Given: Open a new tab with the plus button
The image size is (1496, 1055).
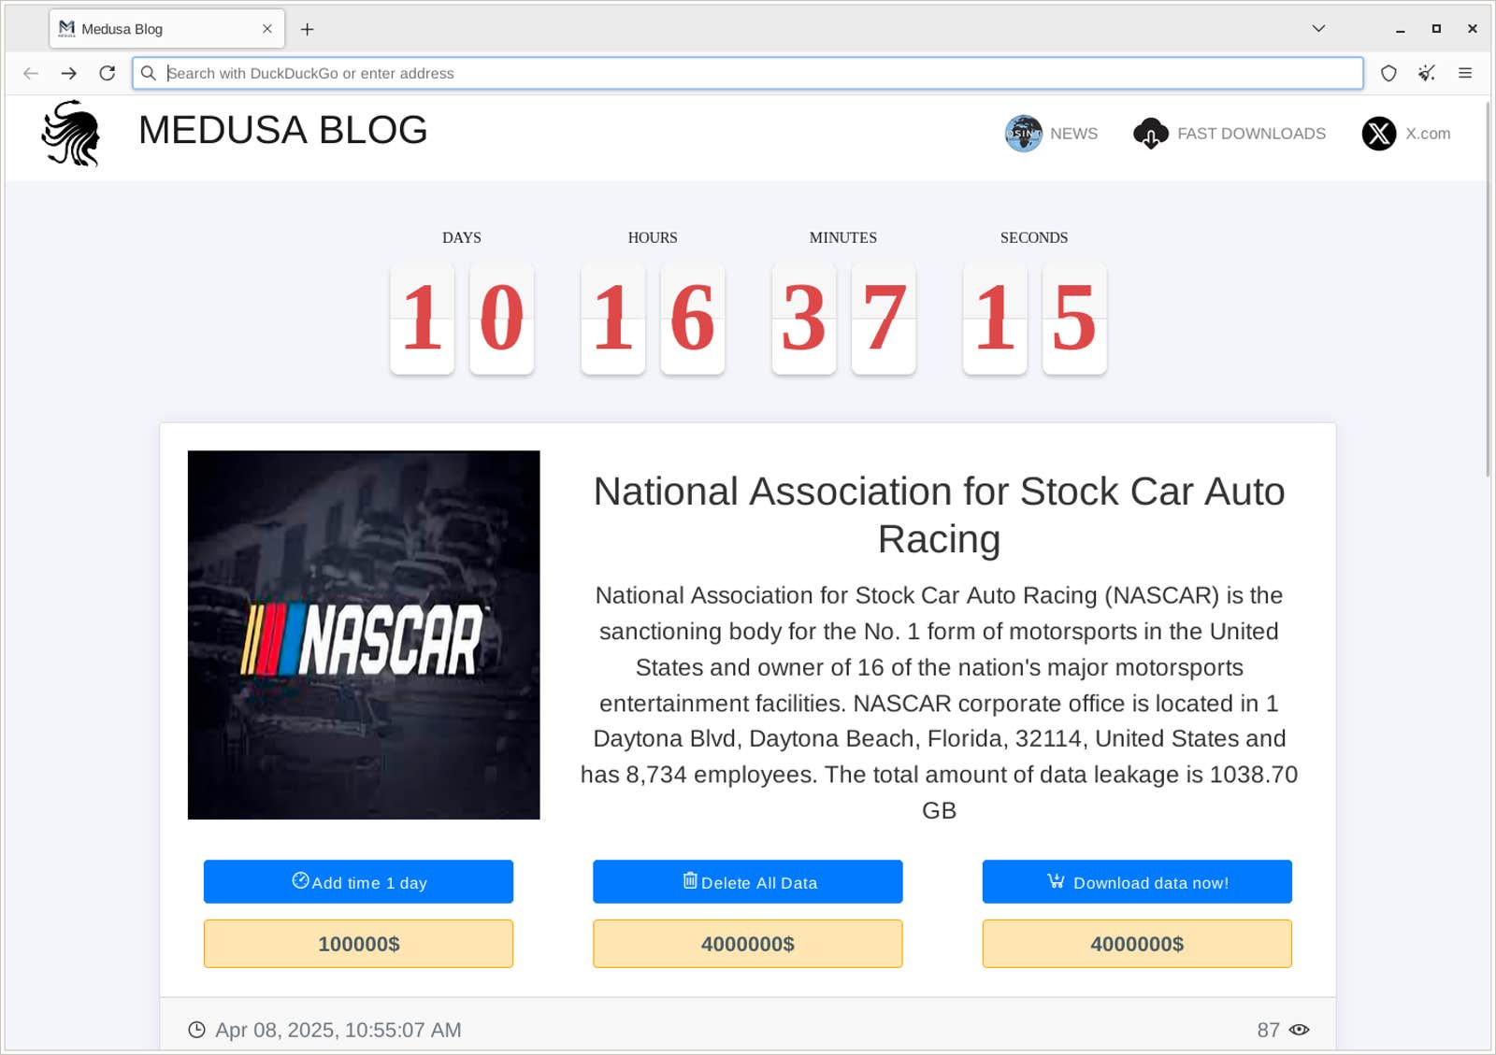Looking at the screenshot, I should (308, 29).
